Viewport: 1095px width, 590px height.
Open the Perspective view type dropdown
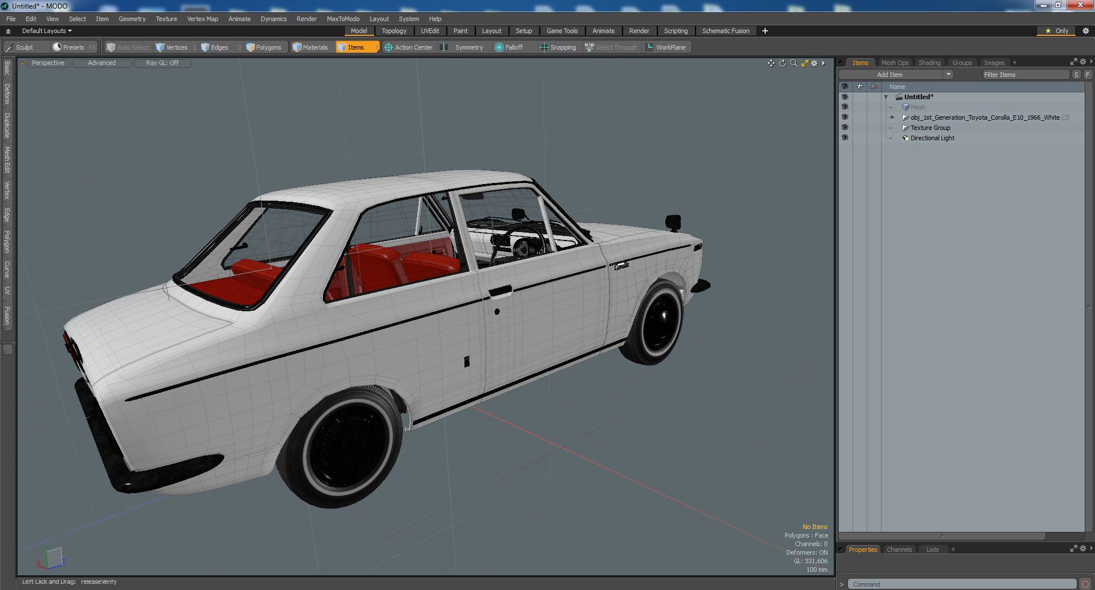click(x=48, y=63)
